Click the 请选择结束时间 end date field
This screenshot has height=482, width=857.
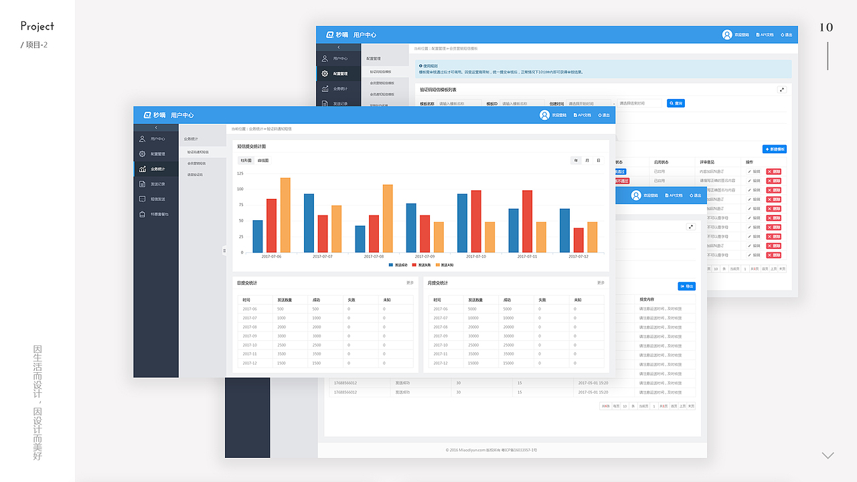pyautogui.click(x=639, y=103)
